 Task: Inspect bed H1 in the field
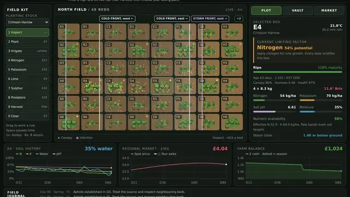(x=232, y=32)
